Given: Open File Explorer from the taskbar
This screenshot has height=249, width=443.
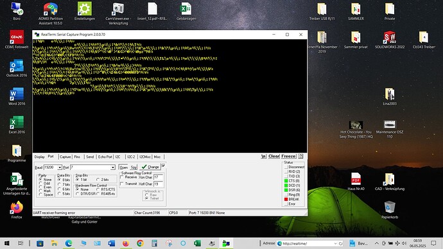Looking at the screenshot, I should (x=54, y=243).
